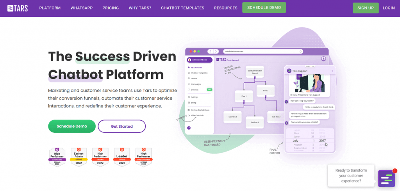
Task: Open the Platform menu
Action: (50, 8)
